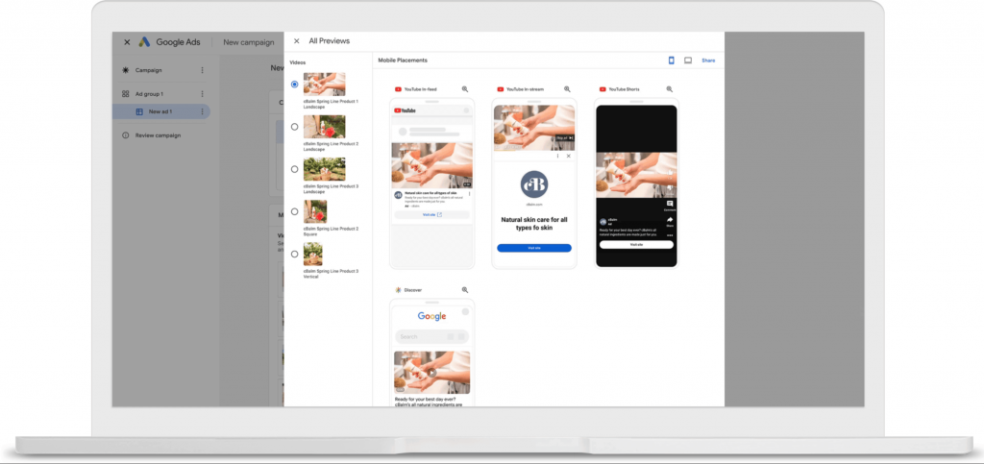Click Product 3 Landscape video thumbnail

[325, 169]
